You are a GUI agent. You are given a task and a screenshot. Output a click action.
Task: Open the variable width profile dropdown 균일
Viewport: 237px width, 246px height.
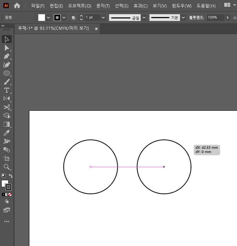[144, 18]
